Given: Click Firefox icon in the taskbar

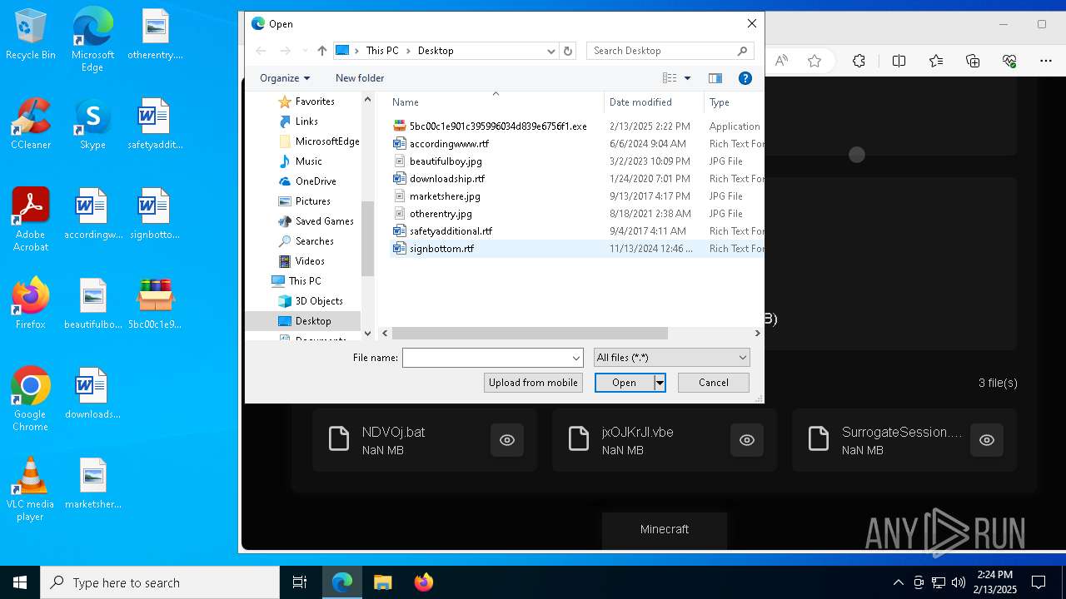Looking at the screenshot, I should [423, 582].
